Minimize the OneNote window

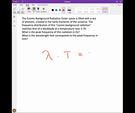[16, 2]
